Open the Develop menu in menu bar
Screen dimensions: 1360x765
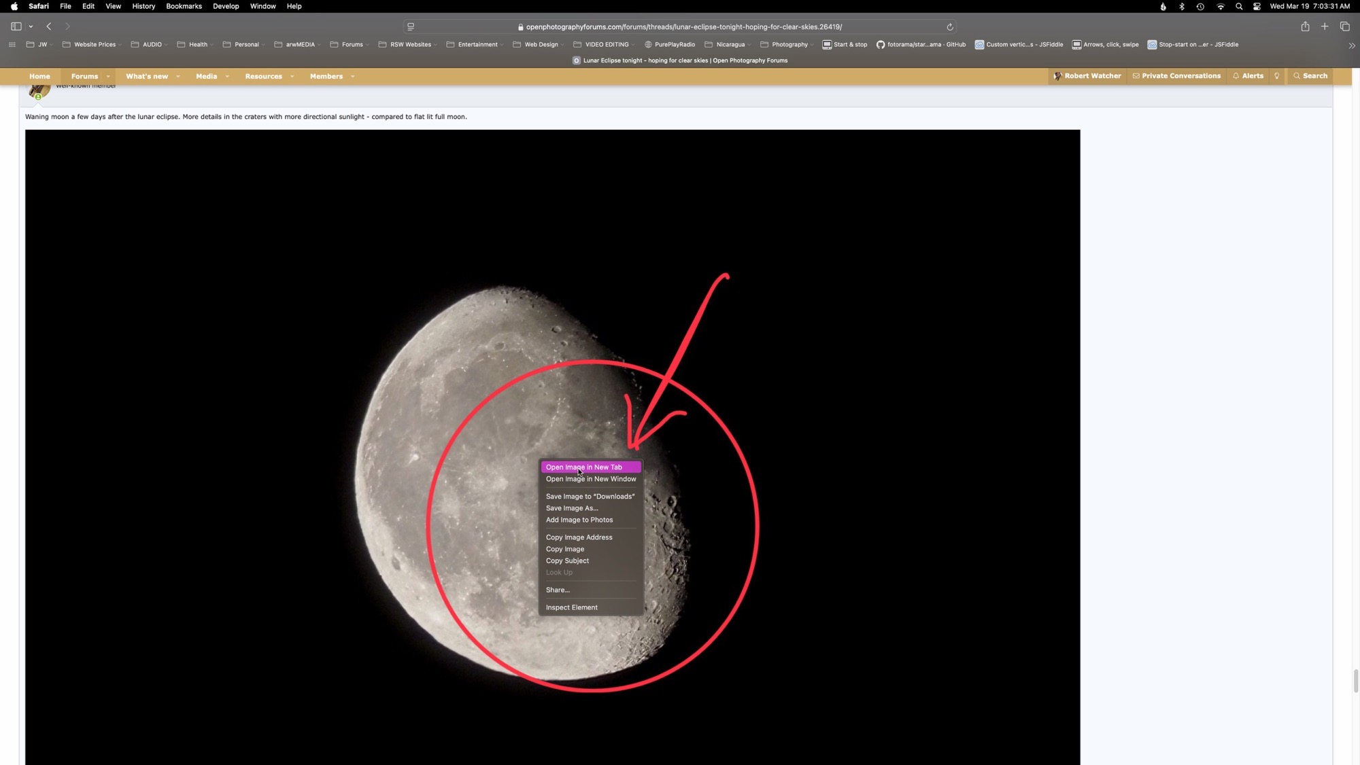tap(226, 6)
